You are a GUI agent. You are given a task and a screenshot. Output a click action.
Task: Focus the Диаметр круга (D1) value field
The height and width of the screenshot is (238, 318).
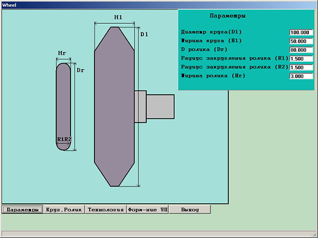pos(302,32)
